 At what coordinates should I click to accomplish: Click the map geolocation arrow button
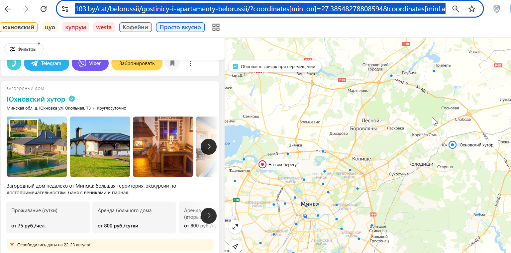[x=235, y=247]
